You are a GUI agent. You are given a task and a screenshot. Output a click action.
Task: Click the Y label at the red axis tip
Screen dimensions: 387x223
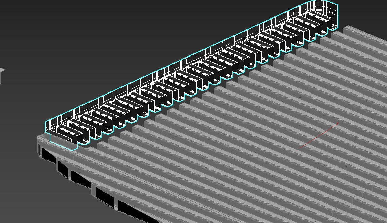[x=338, y=123]
